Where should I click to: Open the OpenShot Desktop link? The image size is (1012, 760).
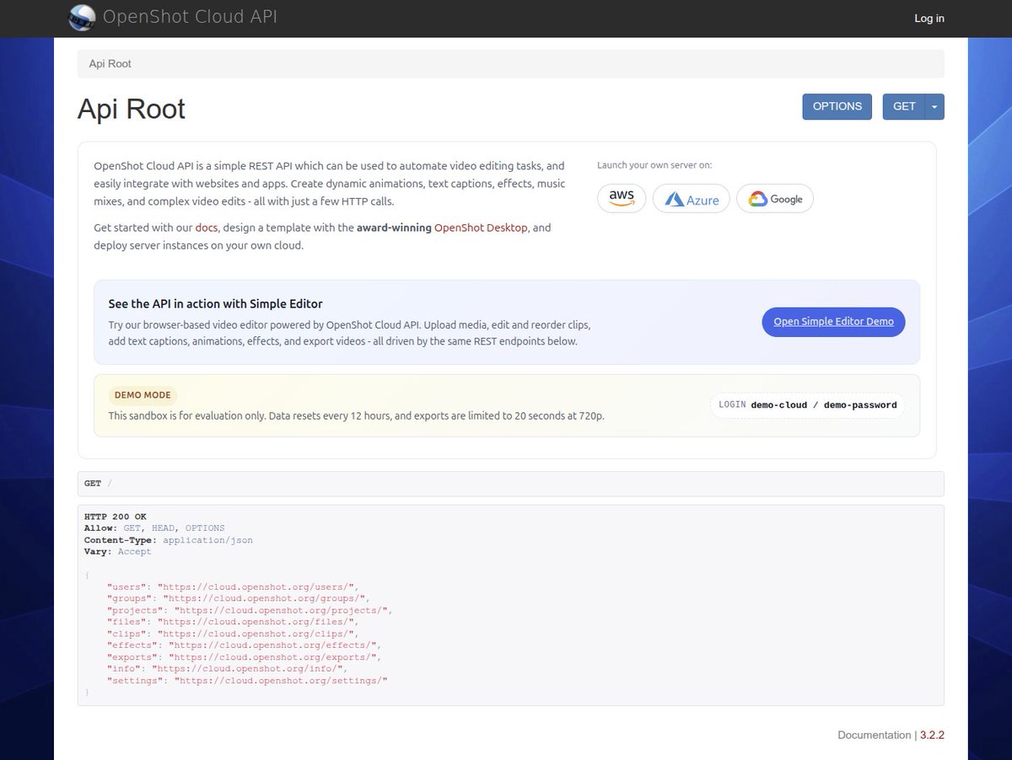pyautogui.click(x=481, y=227)
